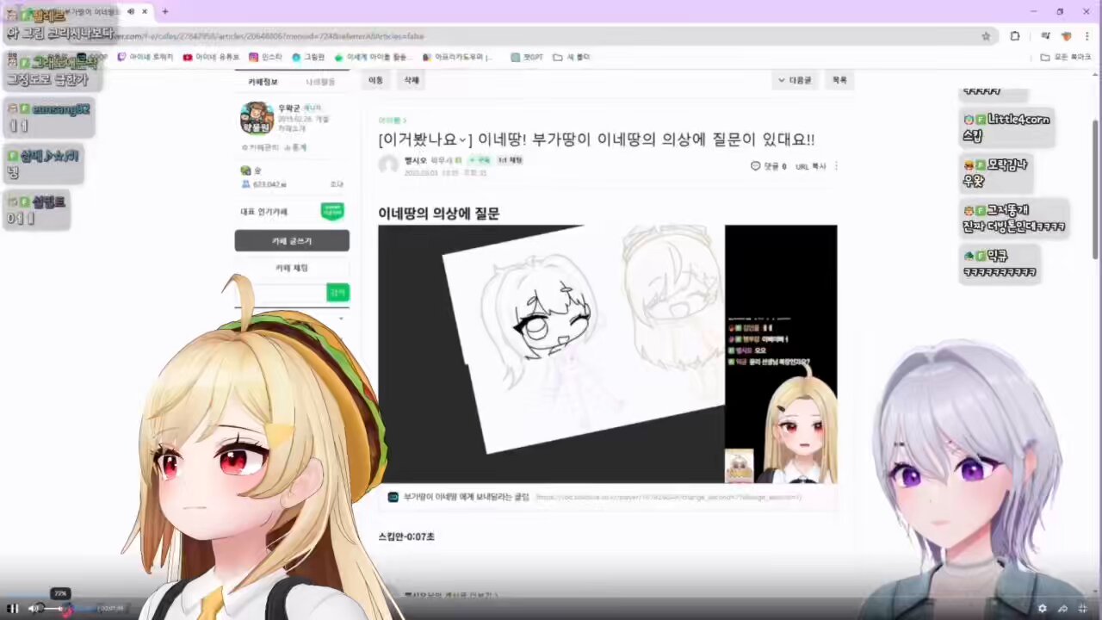Enter fullscreen with the player corner icon
1102x620 pixels.
tap(1083, 608)
